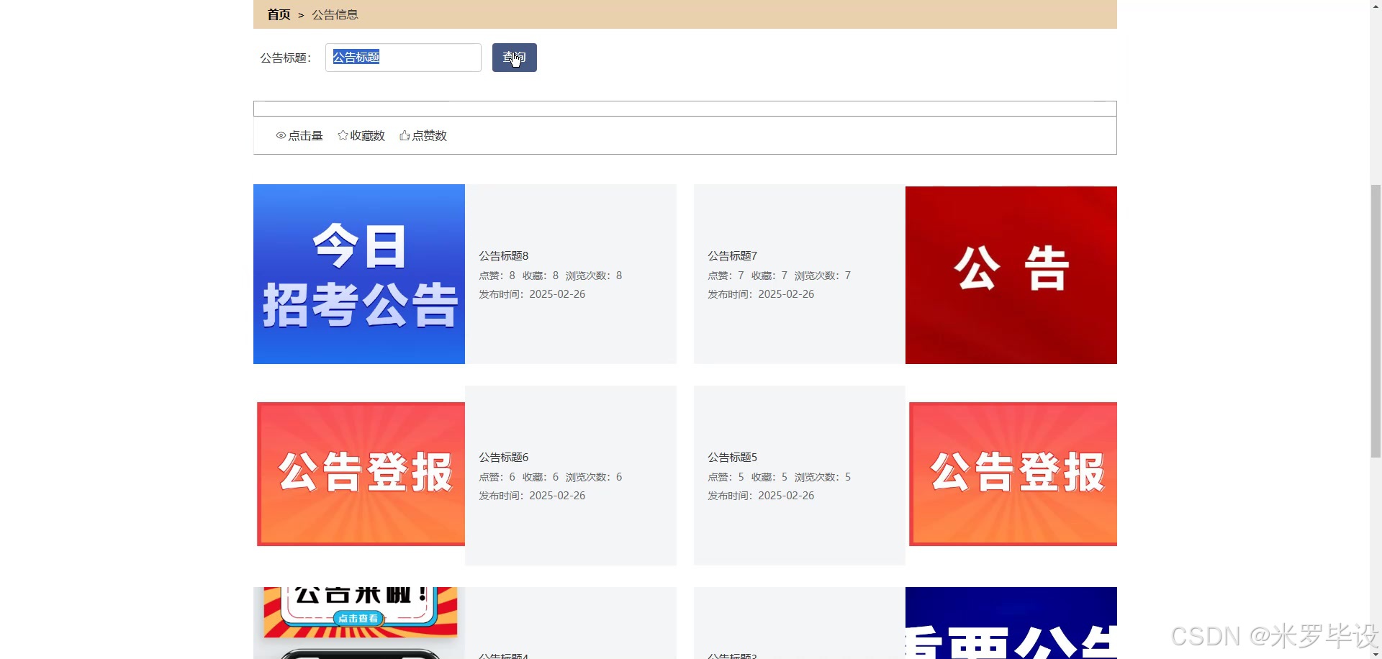Click the 点赞 count for 公告标题5
Screen dimensions: 1382x659
click(726, 477)
